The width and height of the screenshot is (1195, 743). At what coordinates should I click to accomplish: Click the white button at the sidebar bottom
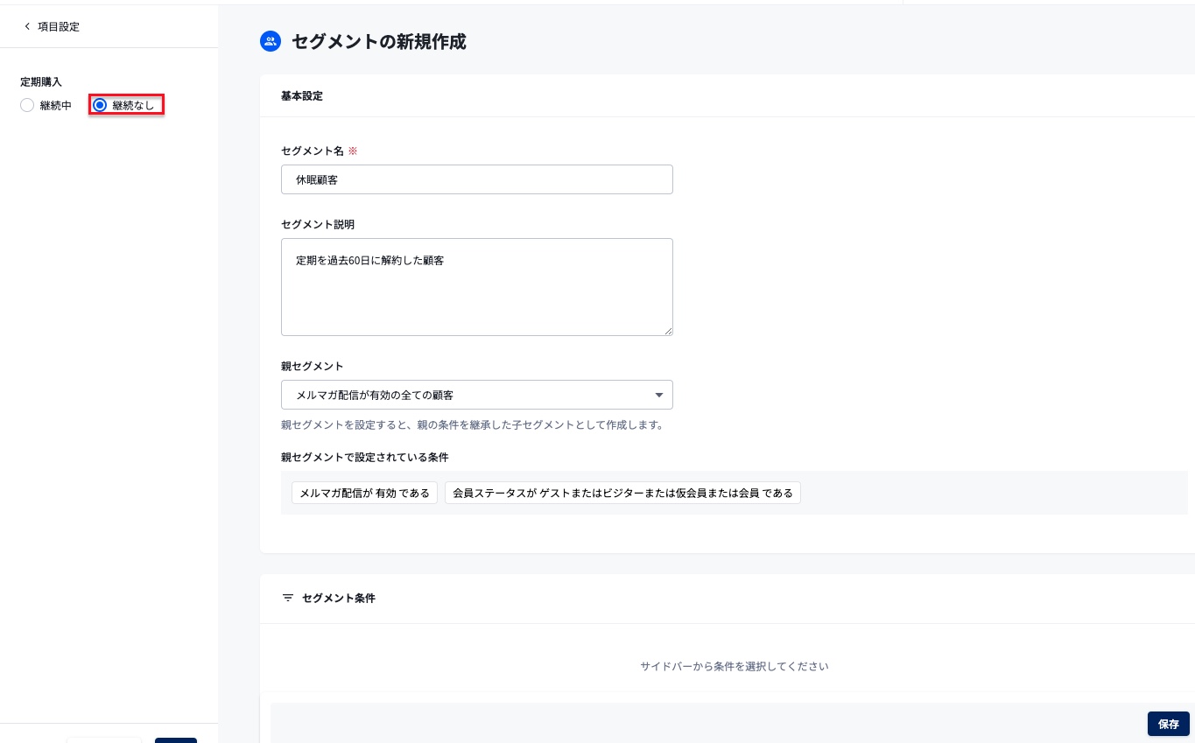coord(104,742)
